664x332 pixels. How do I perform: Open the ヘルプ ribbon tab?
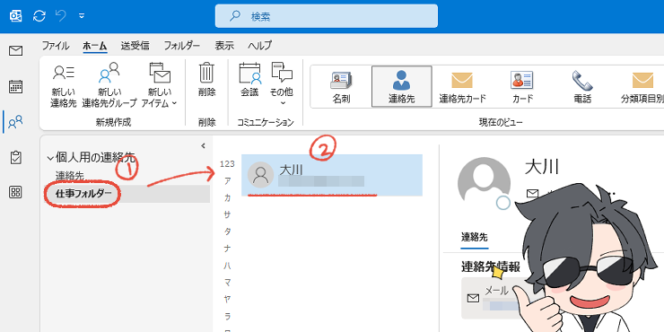[260, 45]
